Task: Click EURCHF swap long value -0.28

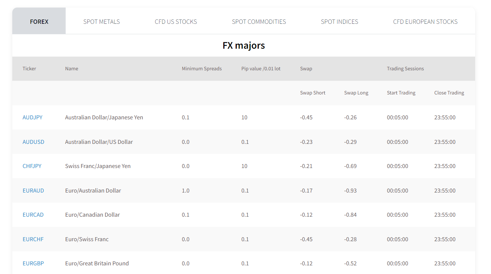Action: click(x=350, y=239)
